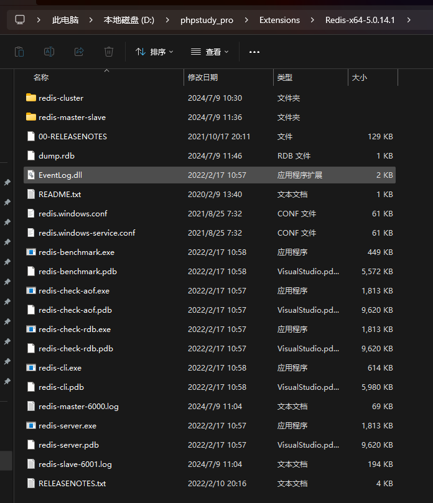Click the Delete trash can icon
433x503 pixels.
coord(109,52)
